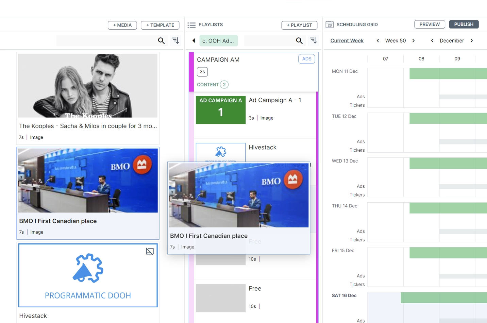Image resolution: width=487 pixels, height=323 pixels.
Task: Select BMO First Canadian place card in media library
Action: [88, 193]
